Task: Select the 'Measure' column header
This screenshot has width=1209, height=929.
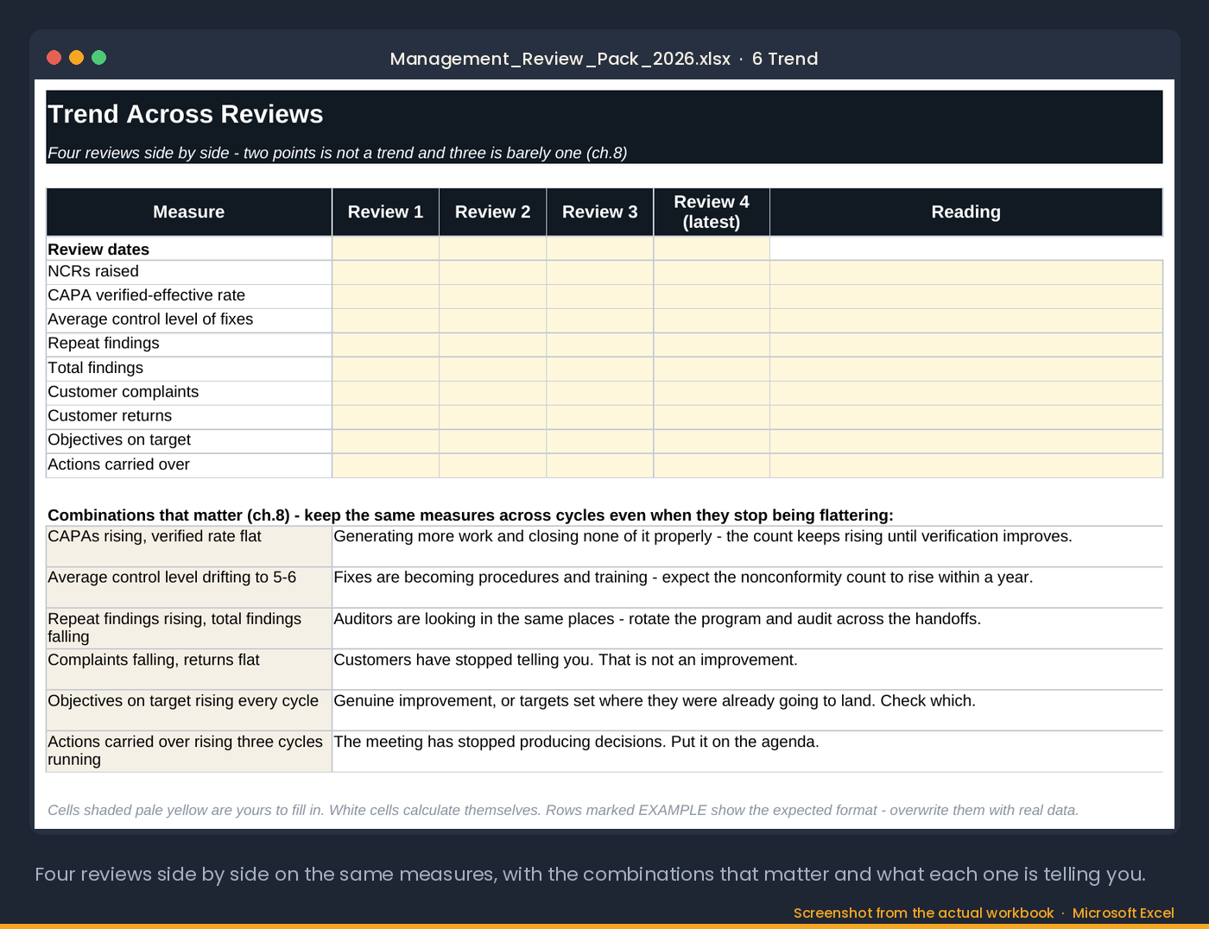Action: pos(189,212)
